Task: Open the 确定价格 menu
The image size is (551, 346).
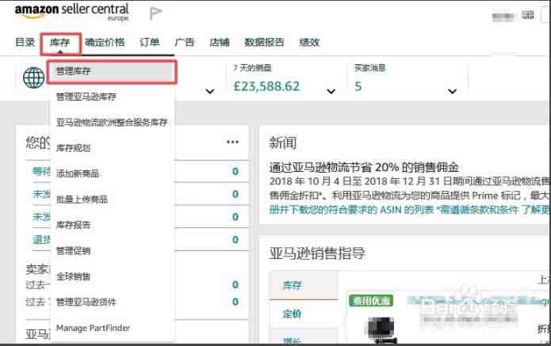Action: tap(105, 43)
